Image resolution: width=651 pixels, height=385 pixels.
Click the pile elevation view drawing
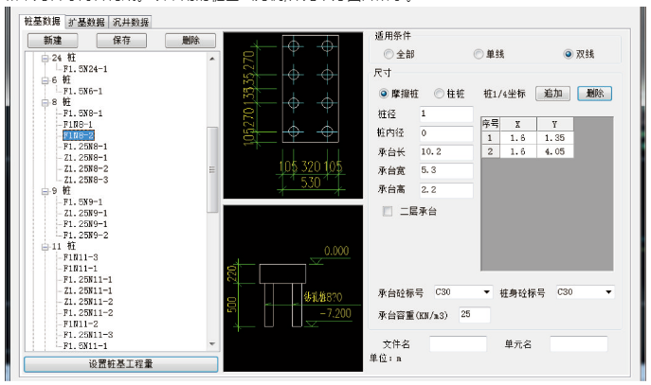pos(293,288)
